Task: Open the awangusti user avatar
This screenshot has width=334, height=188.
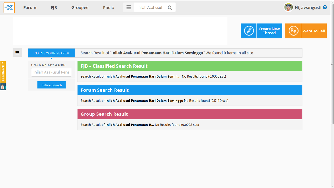Action: (x=288, y=7)
